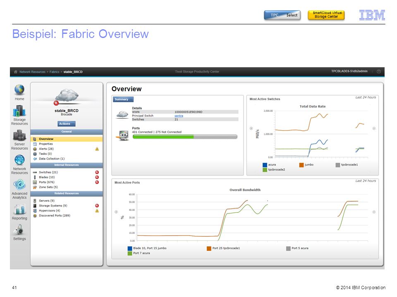
Task: Click Most Active Ports chart right arrow
Action: pyautogui.click(x=374, y=212)
